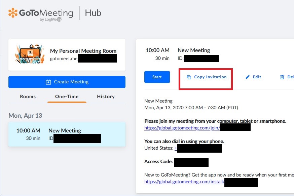Click the Edit text label
The height and width of the screenshot is (196, 294).
[257, 77]
